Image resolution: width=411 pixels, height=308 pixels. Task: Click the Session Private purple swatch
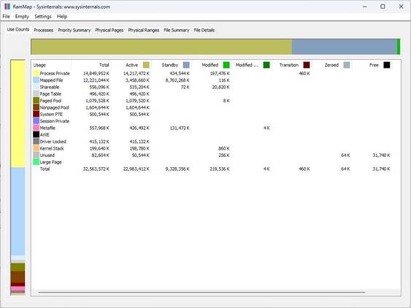(37, 121)
